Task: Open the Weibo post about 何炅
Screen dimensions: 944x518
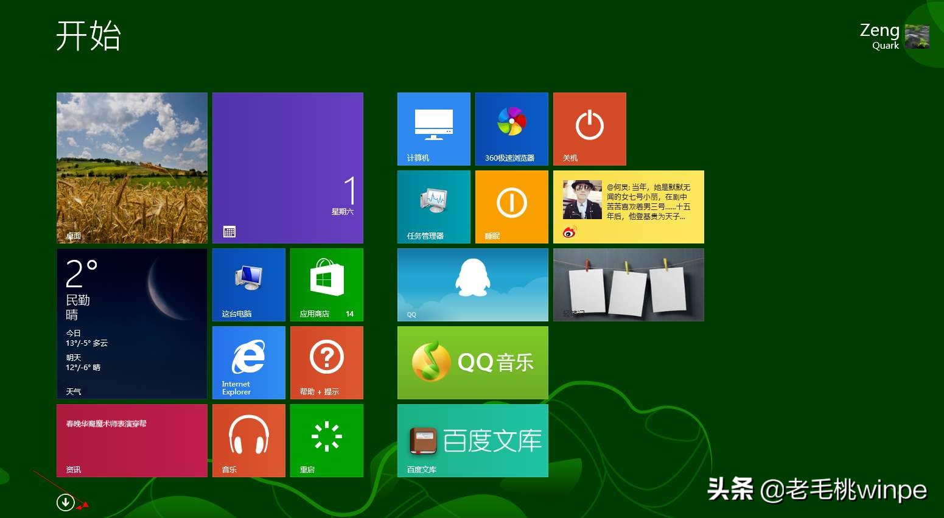Action: (628, 206)
